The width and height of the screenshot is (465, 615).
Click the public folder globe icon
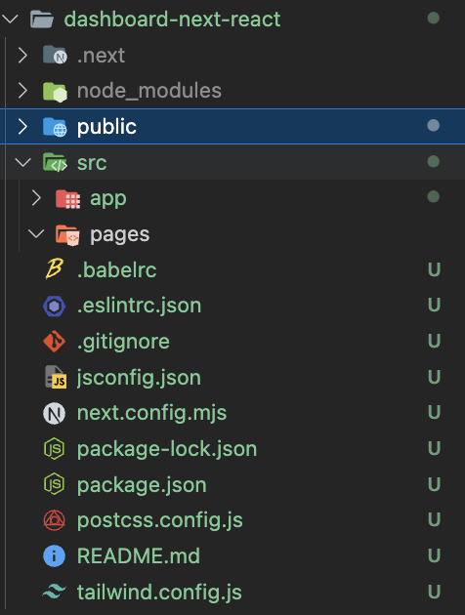point(55,127)
